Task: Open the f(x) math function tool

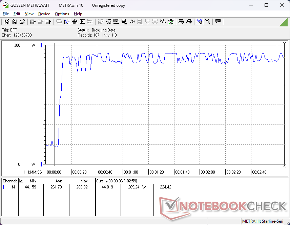Action: click(132, 22)
